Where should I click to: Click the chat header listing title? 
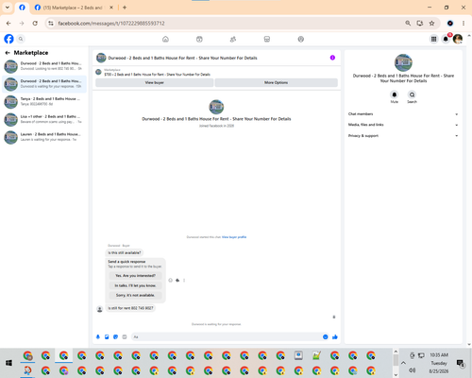pos(182,58)
